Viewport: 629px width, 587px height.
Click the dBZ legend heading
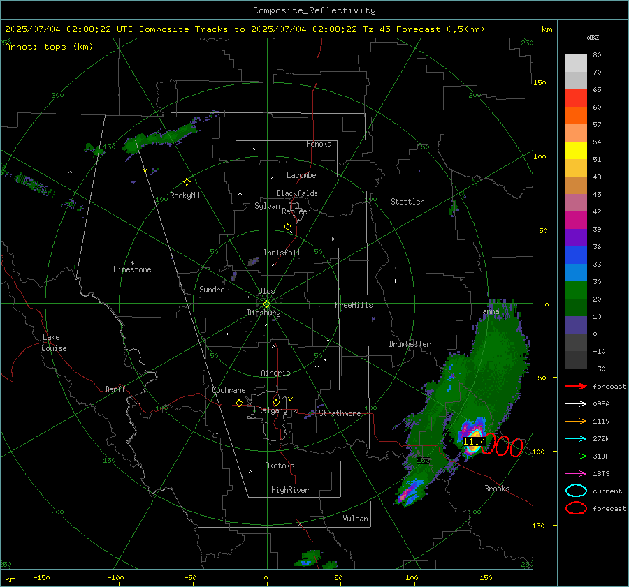coord(593,38)
